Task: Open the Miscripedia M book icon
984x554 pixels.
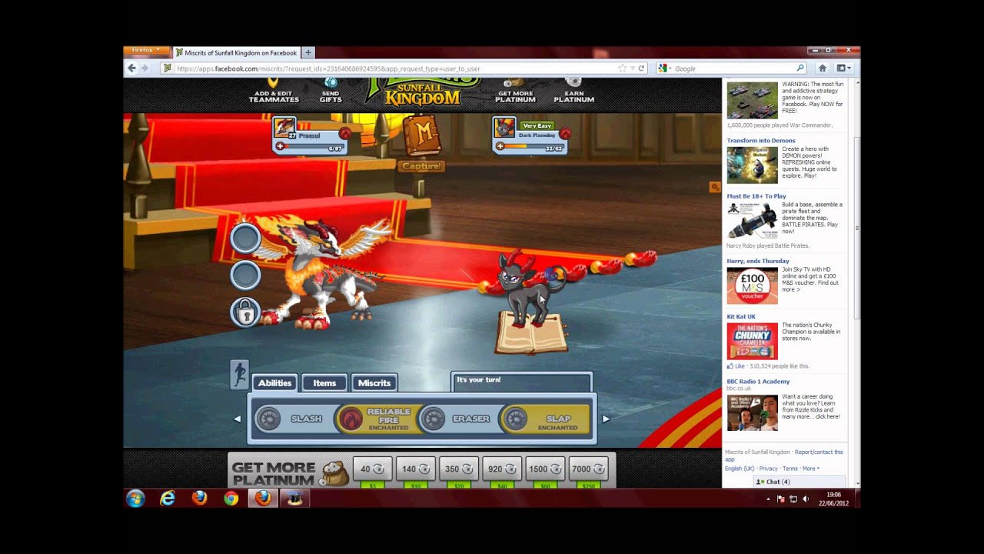Action: pos(422,135)
